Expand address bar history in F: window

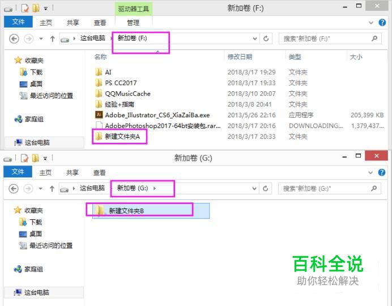click(255, 39)
